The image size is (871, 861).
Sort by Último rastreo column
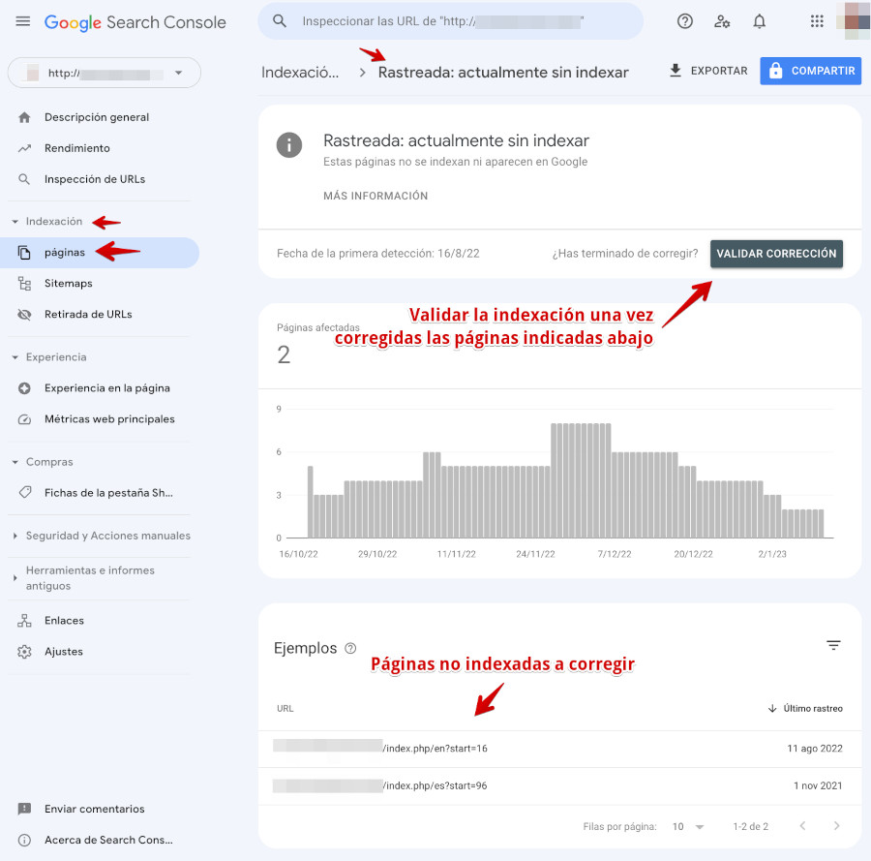point(805,708)
